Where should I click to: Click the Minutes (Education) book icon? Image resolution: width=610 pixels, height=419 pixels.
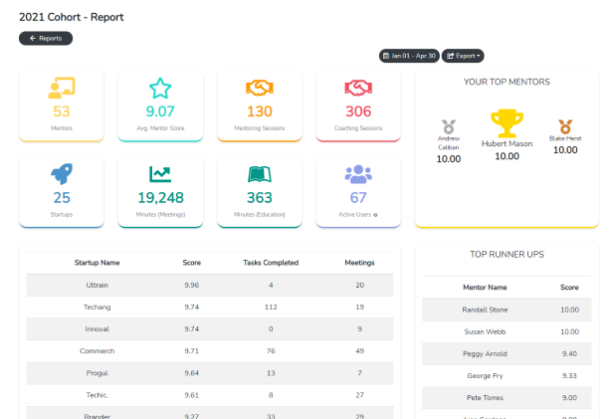(x=260, y=174)
